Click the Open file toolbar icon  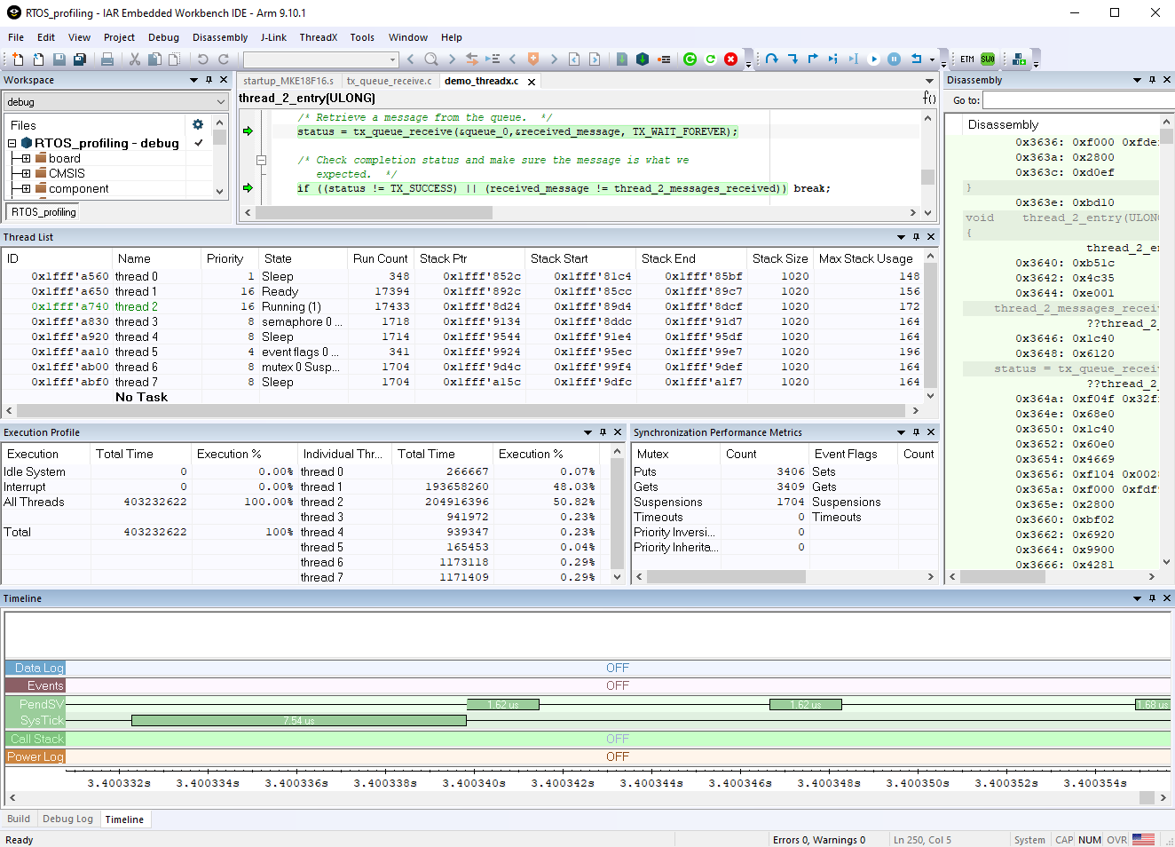click(38, 59)
